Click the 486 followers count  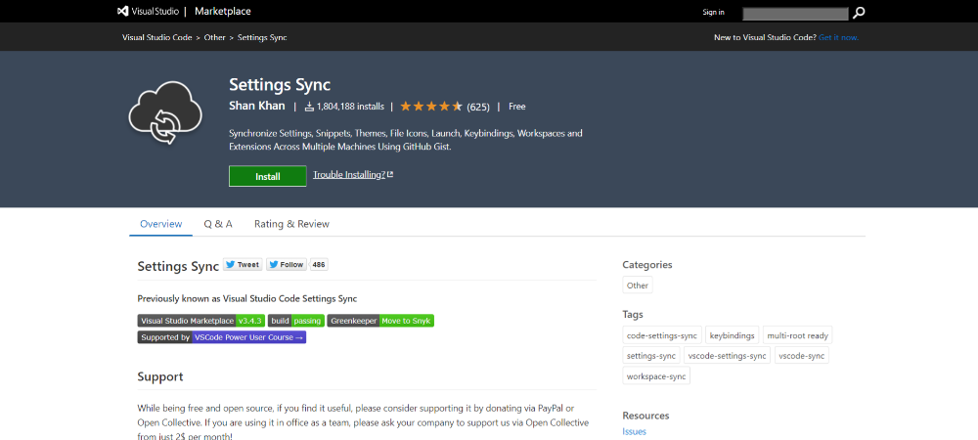pos(319,264)
